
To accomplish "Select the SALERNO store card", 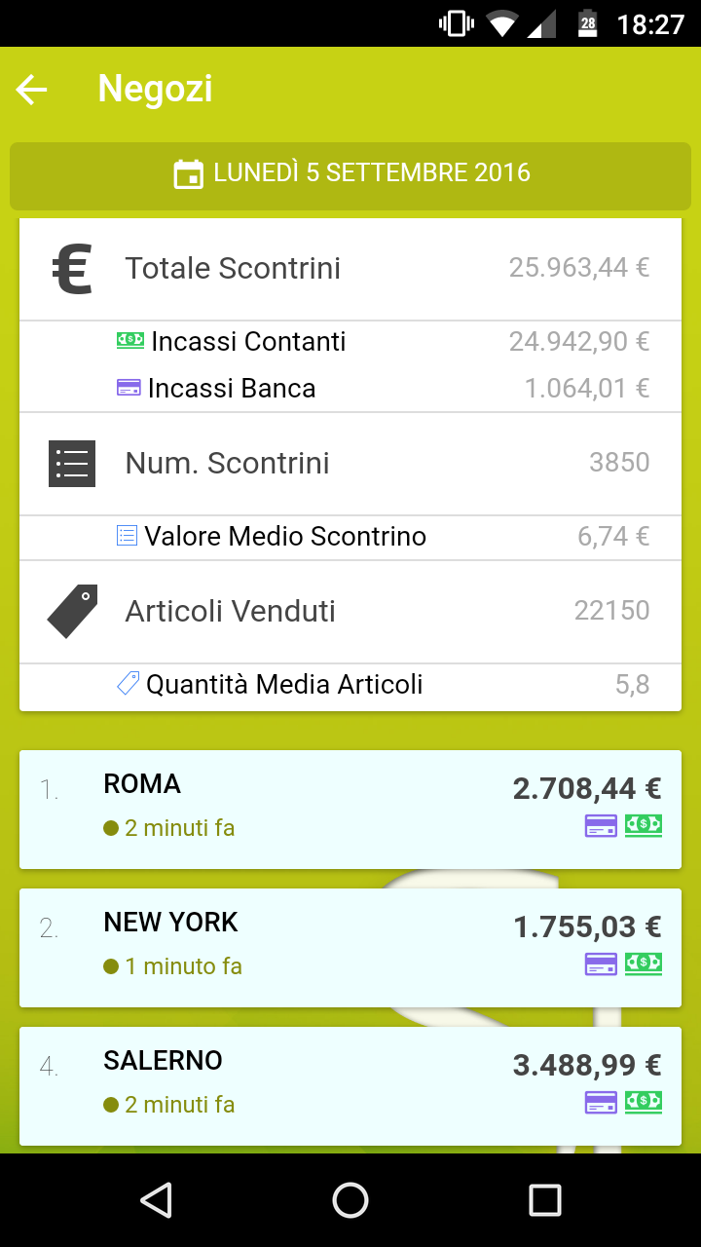I will click(x=292, y=1085).
